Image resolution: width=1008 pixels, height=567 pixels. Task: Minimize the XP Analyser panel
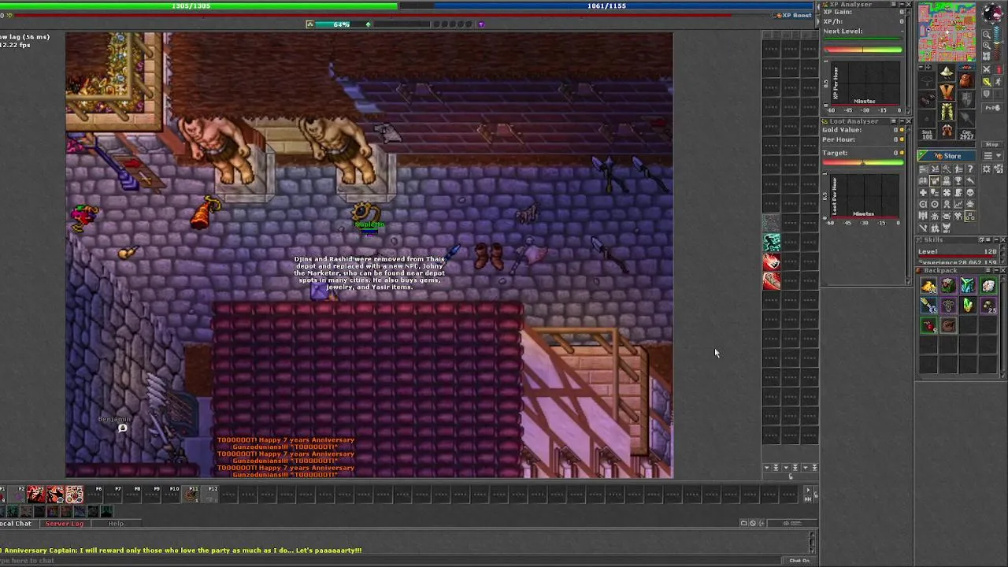[902, 4]
